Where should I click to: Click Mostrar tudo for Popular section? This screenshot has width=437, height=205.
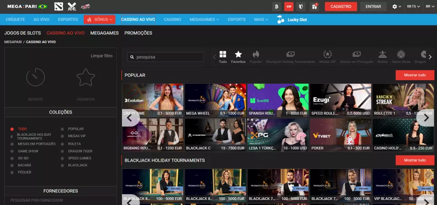(x=415, y=75)
